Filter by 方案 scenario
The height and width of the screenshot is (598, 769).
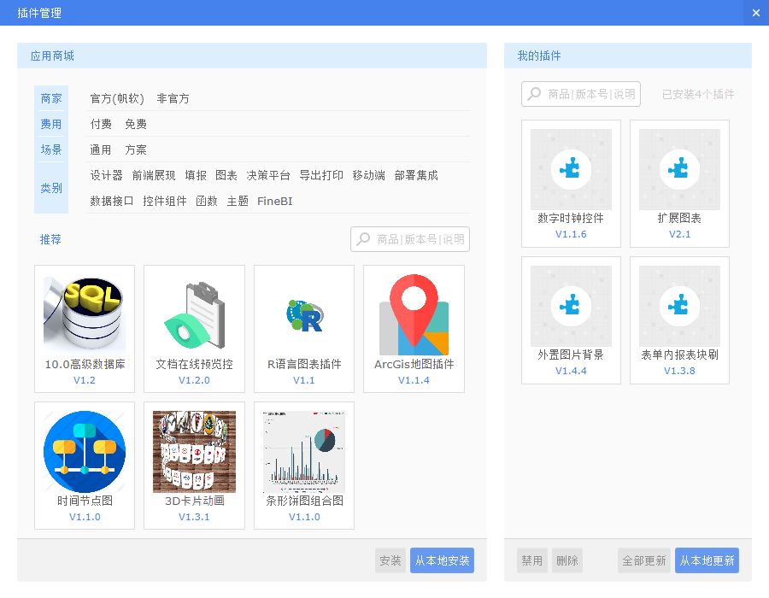pyautogui.click(x=136, y=149)
